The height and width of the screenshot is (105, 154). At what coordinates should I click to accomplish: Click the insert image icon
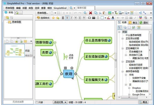110,13
